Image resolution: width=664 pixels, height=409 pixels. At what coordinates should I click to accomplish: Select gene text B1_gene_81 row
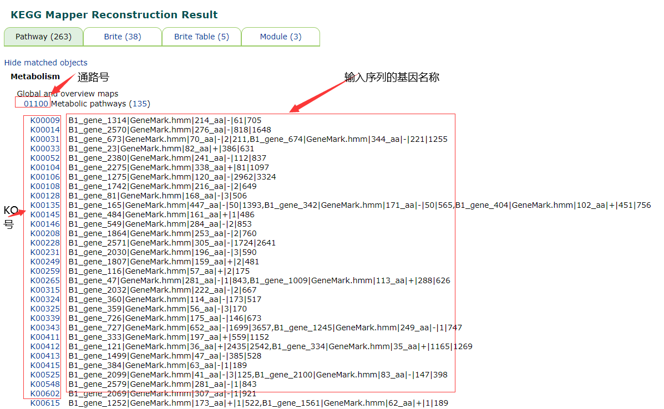coord(158,196)
